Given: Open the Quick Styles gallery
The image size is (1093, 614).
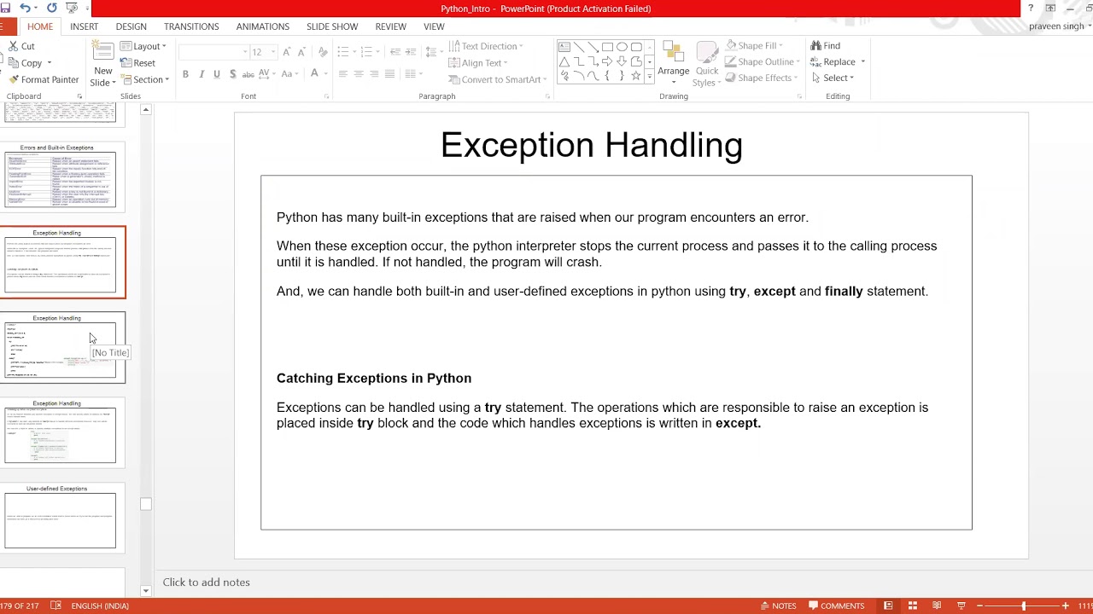Looking at the screenshot, I should tap(707, 64).
